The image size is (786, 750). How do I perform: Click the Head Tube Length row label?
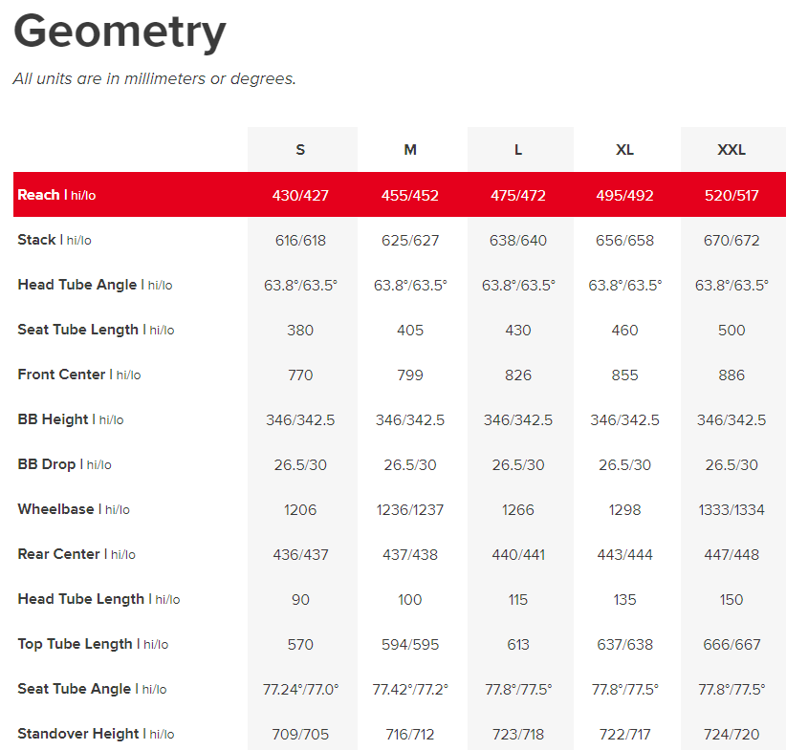pyautogui.click(x=98, y=599)
